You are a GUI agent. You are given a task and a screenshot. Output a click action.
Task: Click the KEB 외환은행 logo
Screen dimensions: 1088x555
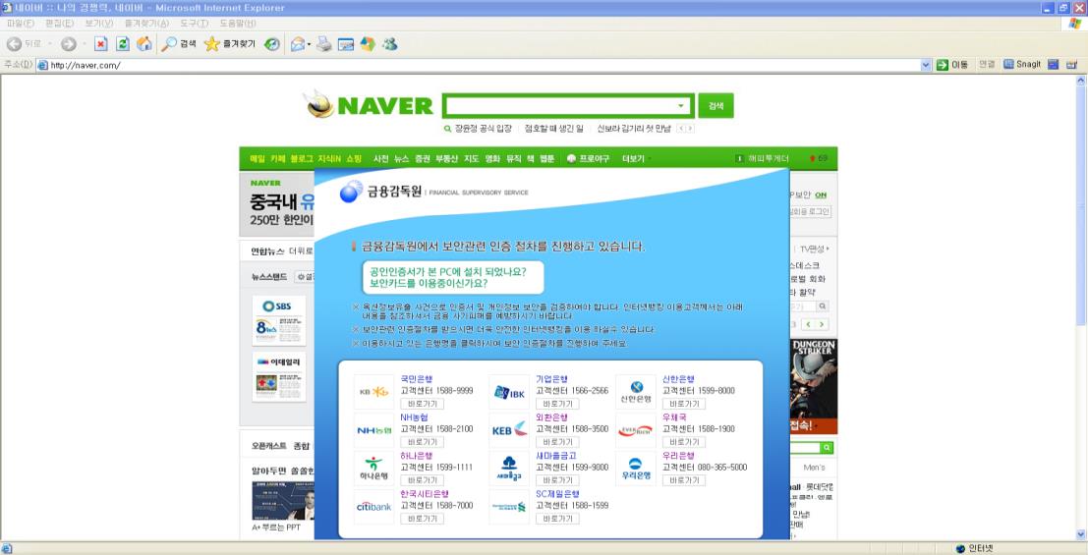tap(509, 430)
